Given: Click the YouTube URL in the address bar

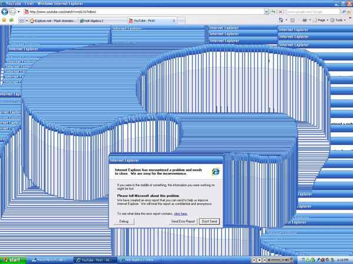Looking at the screenshot, I should [x=63, y=12].
